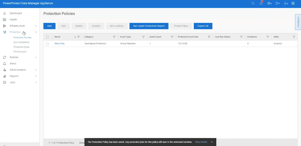Click the Delete button
The height and width of the screenshot is (146, 301).
pyautogui.click(x=79, y=26)
